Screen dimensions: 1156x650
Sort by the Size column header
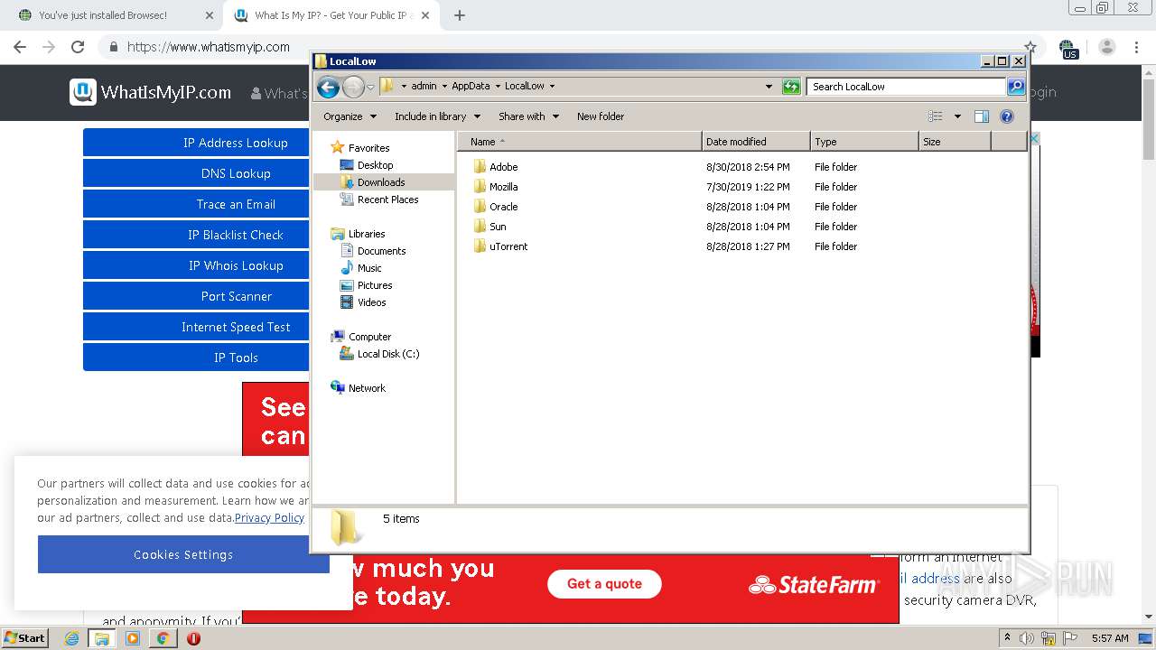click(955, 142)
